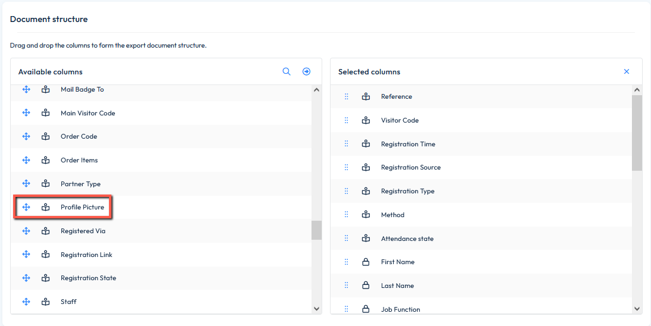The height and width of the screenshot is (326, 651).
Task: Click the drag grip beside Method
Action: click(346, 215)
